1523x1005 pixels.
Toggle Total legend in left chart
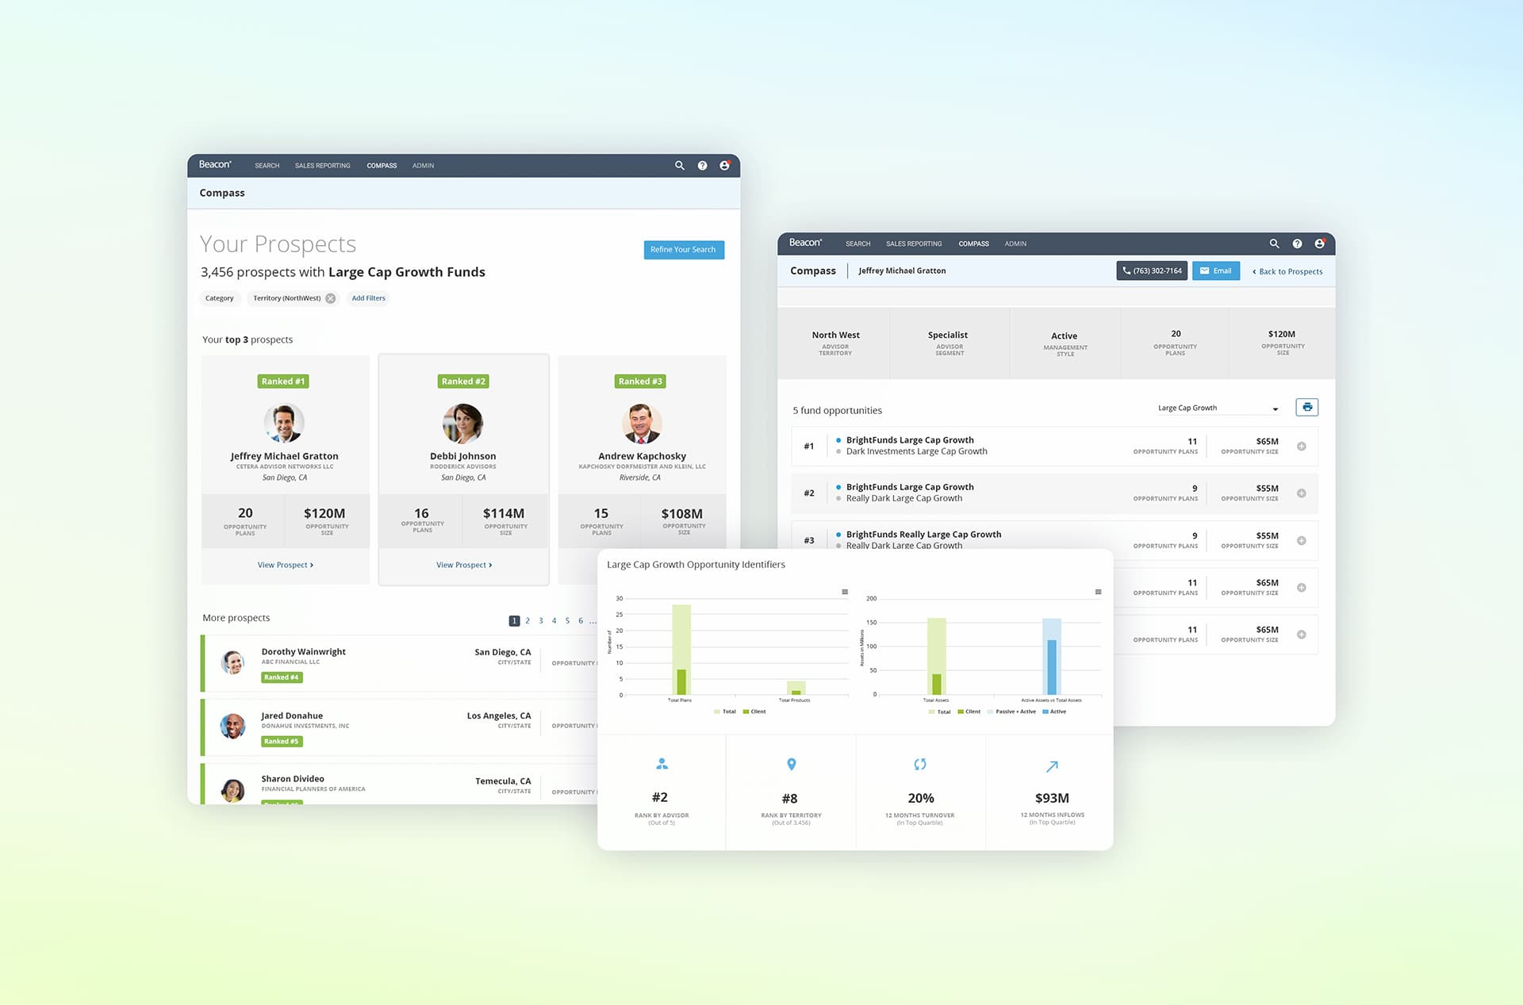(x=725, y=712)
